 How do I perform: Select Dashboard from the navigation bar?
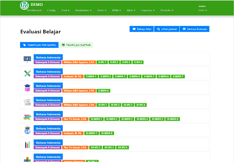pyautogui.click(x=34, y=11)
